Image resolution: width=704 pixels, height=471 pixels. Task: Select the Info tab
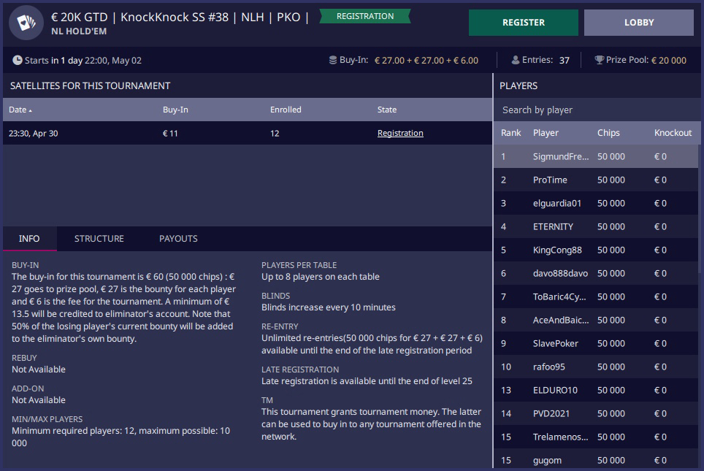(x=29, y=239)
